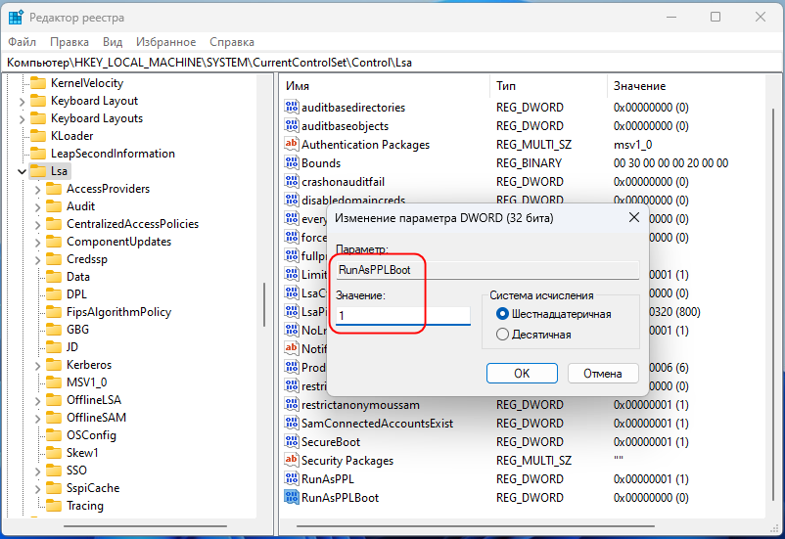Select the Security Packages string icon
This screenshot has height=539, width=785.
[292, 460]
